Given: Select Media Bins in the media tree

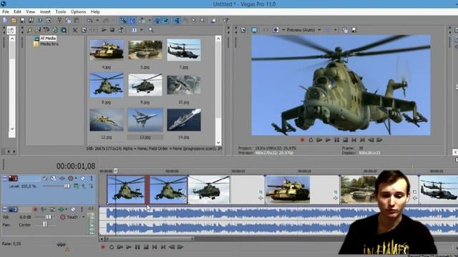Looking at the screenshot, I should tap(49, 44).
